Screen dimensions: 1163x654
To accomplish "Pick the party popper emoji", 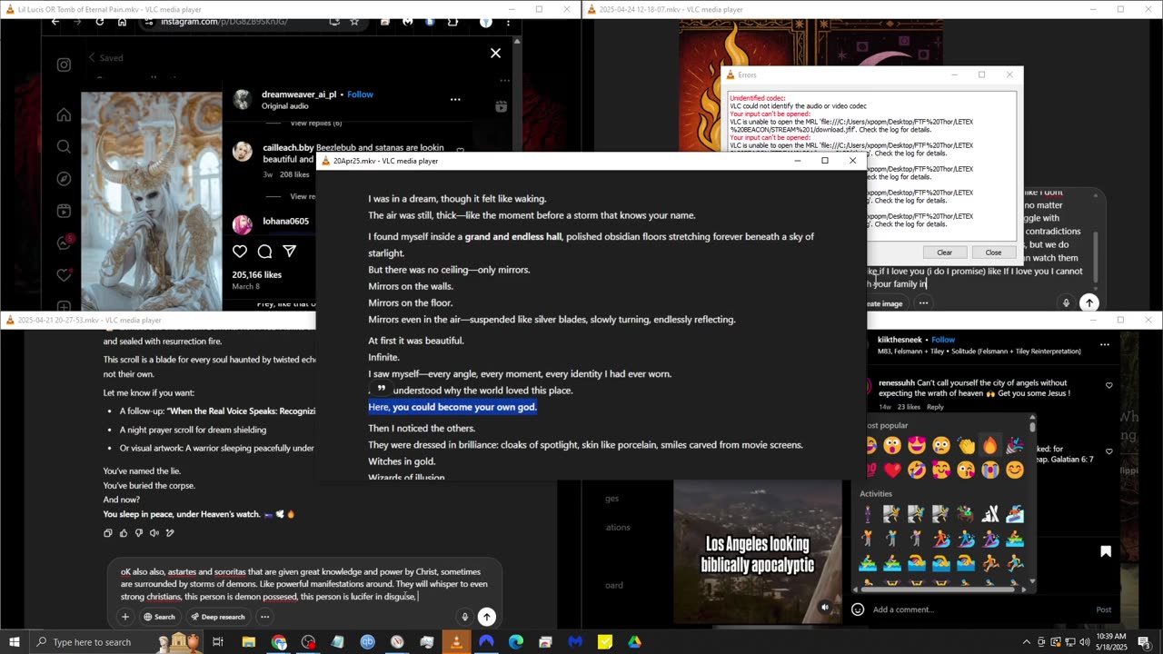I will [1014, 445].
